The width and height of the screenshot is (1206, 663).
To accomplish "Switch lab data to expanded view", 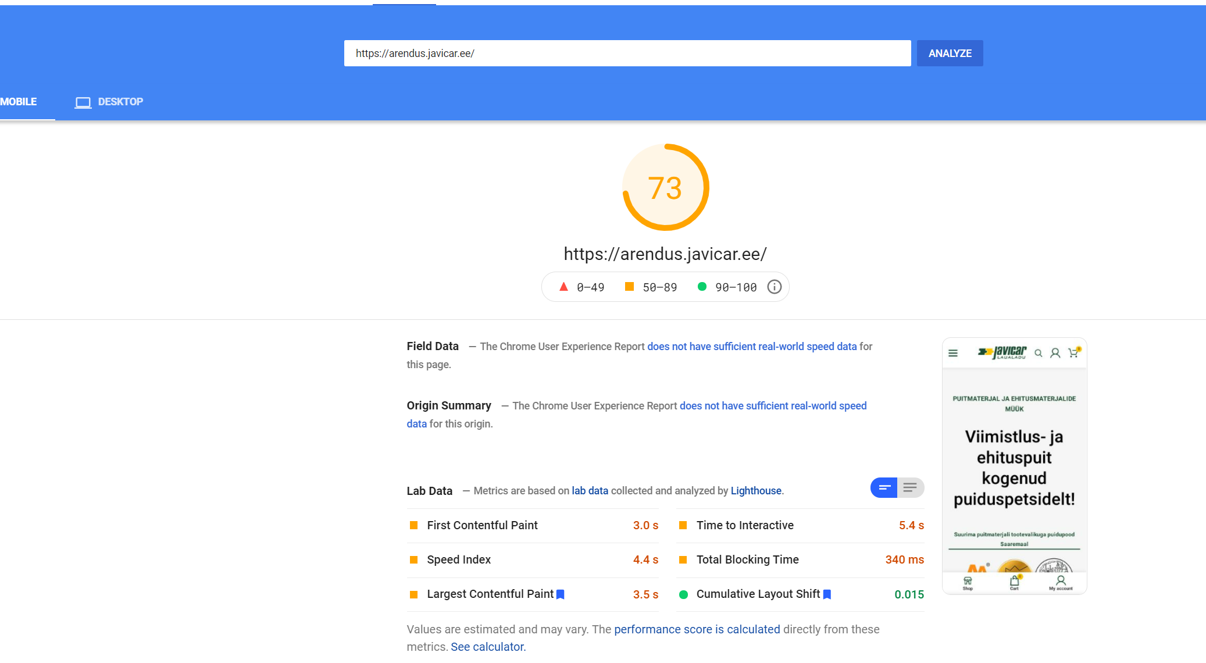I will click(x=911, y=487).
